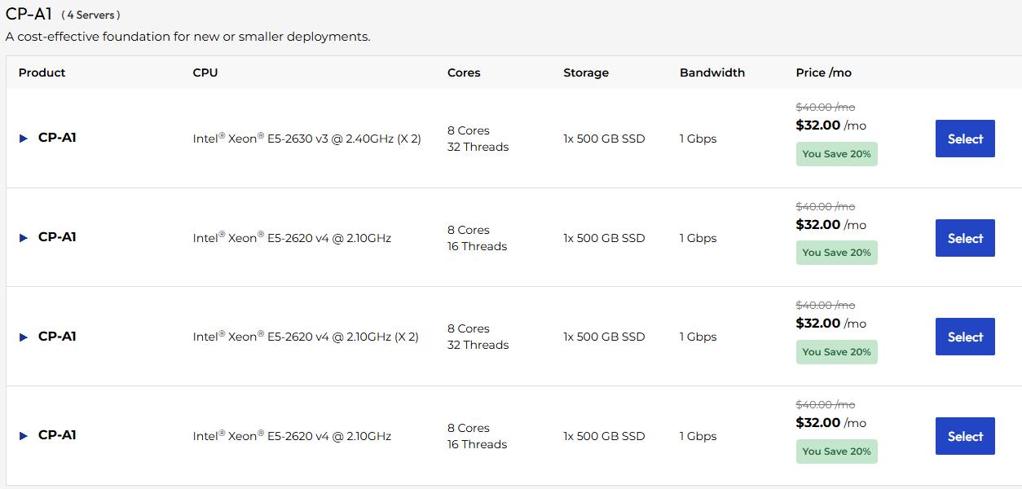Click the Product column header
The width and height of the screenshot is (1022, 489).
click(42, 73)
